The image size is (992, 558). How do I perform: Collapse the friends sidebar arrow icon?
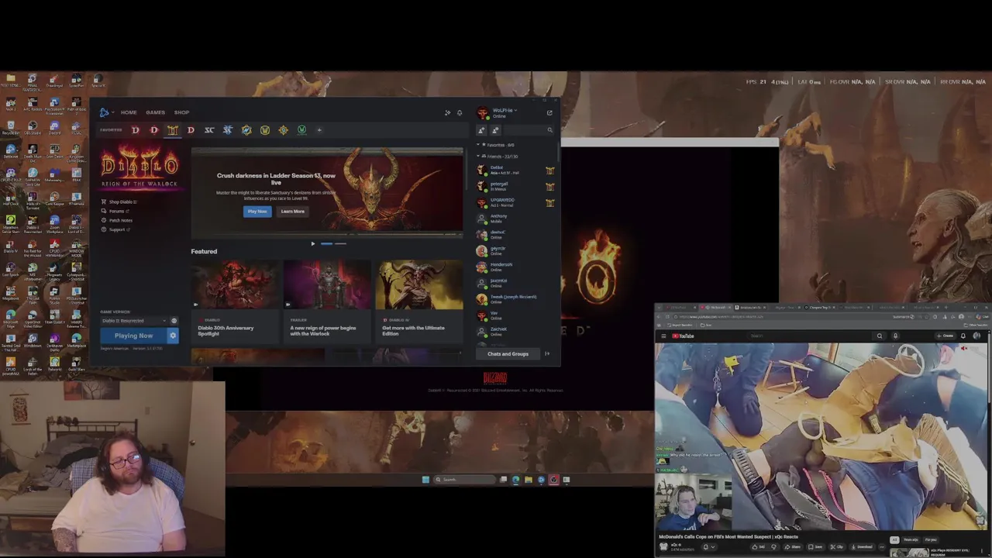[547, 354]
